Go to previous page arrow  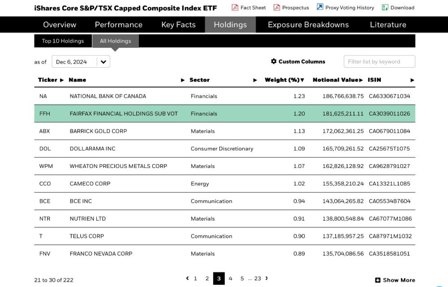click(x=187, y=278)
